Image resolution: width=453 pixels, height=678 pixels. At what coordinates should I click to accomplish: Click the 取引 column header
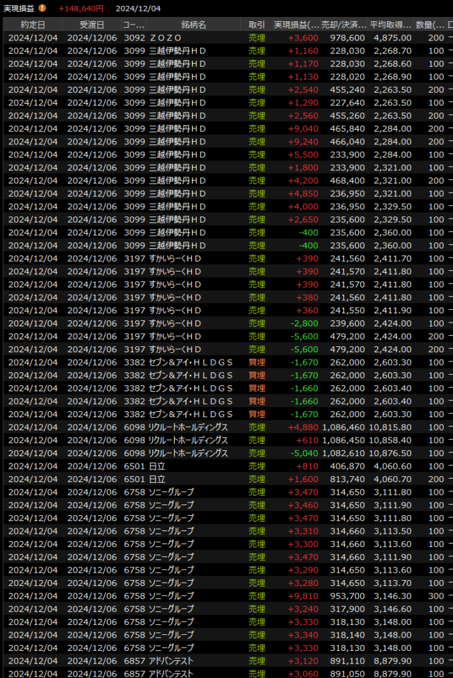click(257, 24)
